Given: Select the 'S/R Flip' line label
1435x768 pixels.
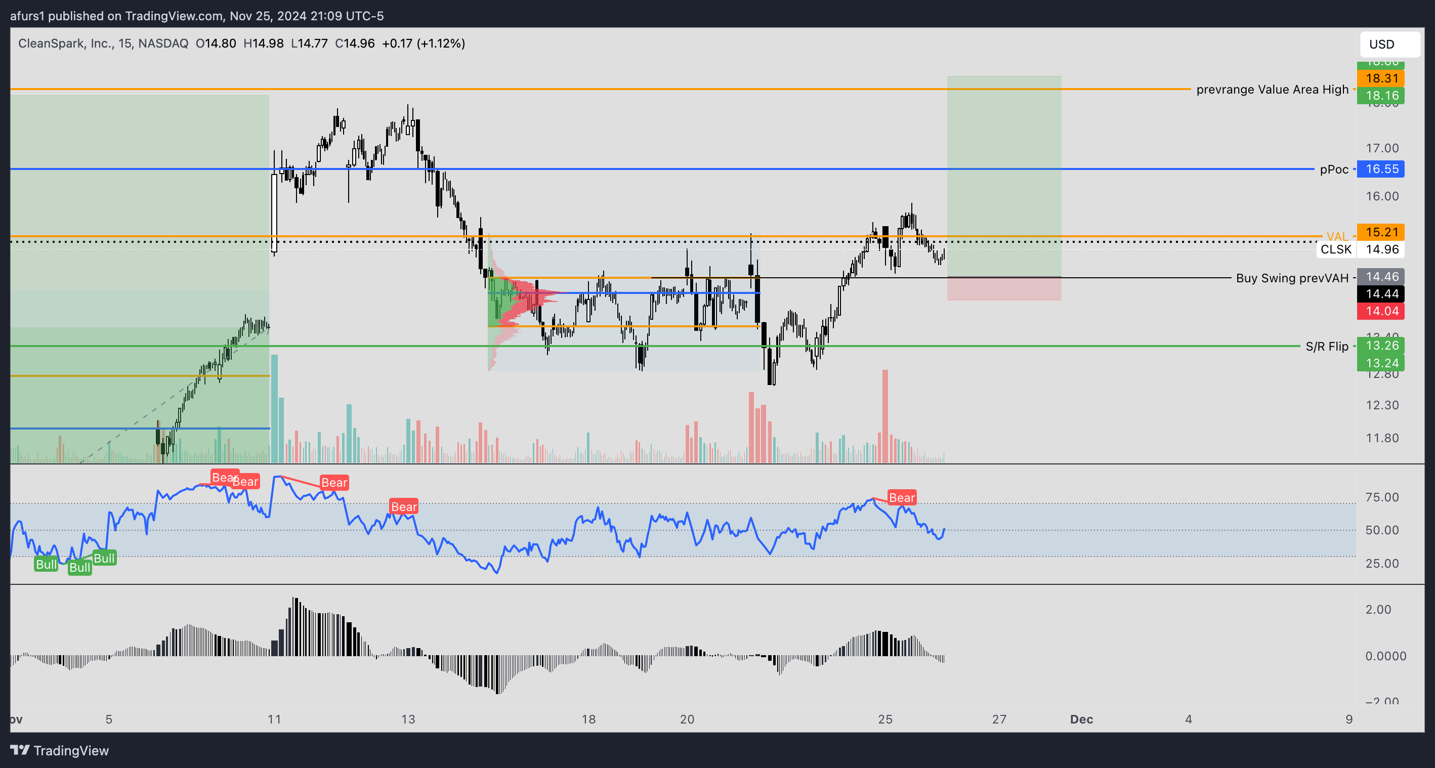Looking at the screenshot, I should coord(1327,347).
